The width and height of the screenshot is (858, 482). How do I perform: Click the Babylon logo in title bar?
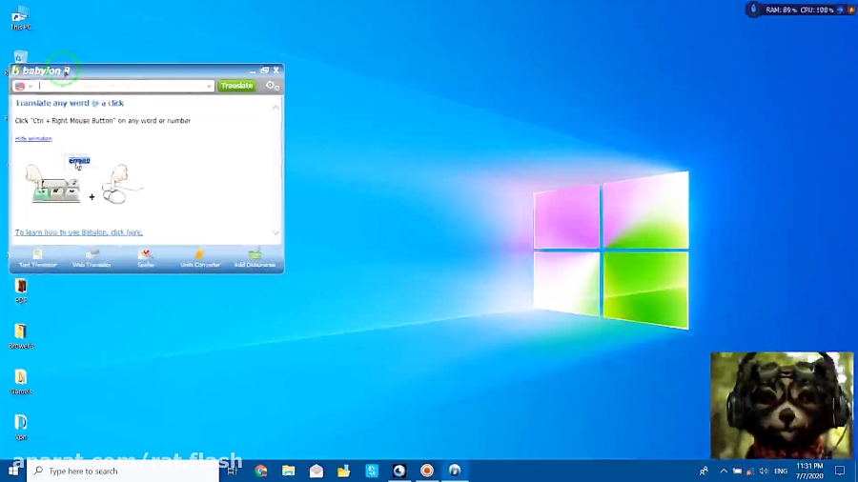pyautogui.click(x=42, y=70)
